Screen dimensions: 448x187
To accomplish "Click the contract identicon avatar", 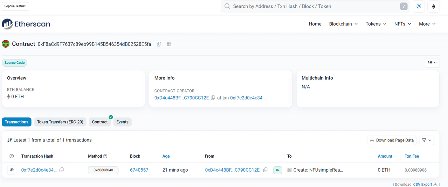I will coord(6,44).
